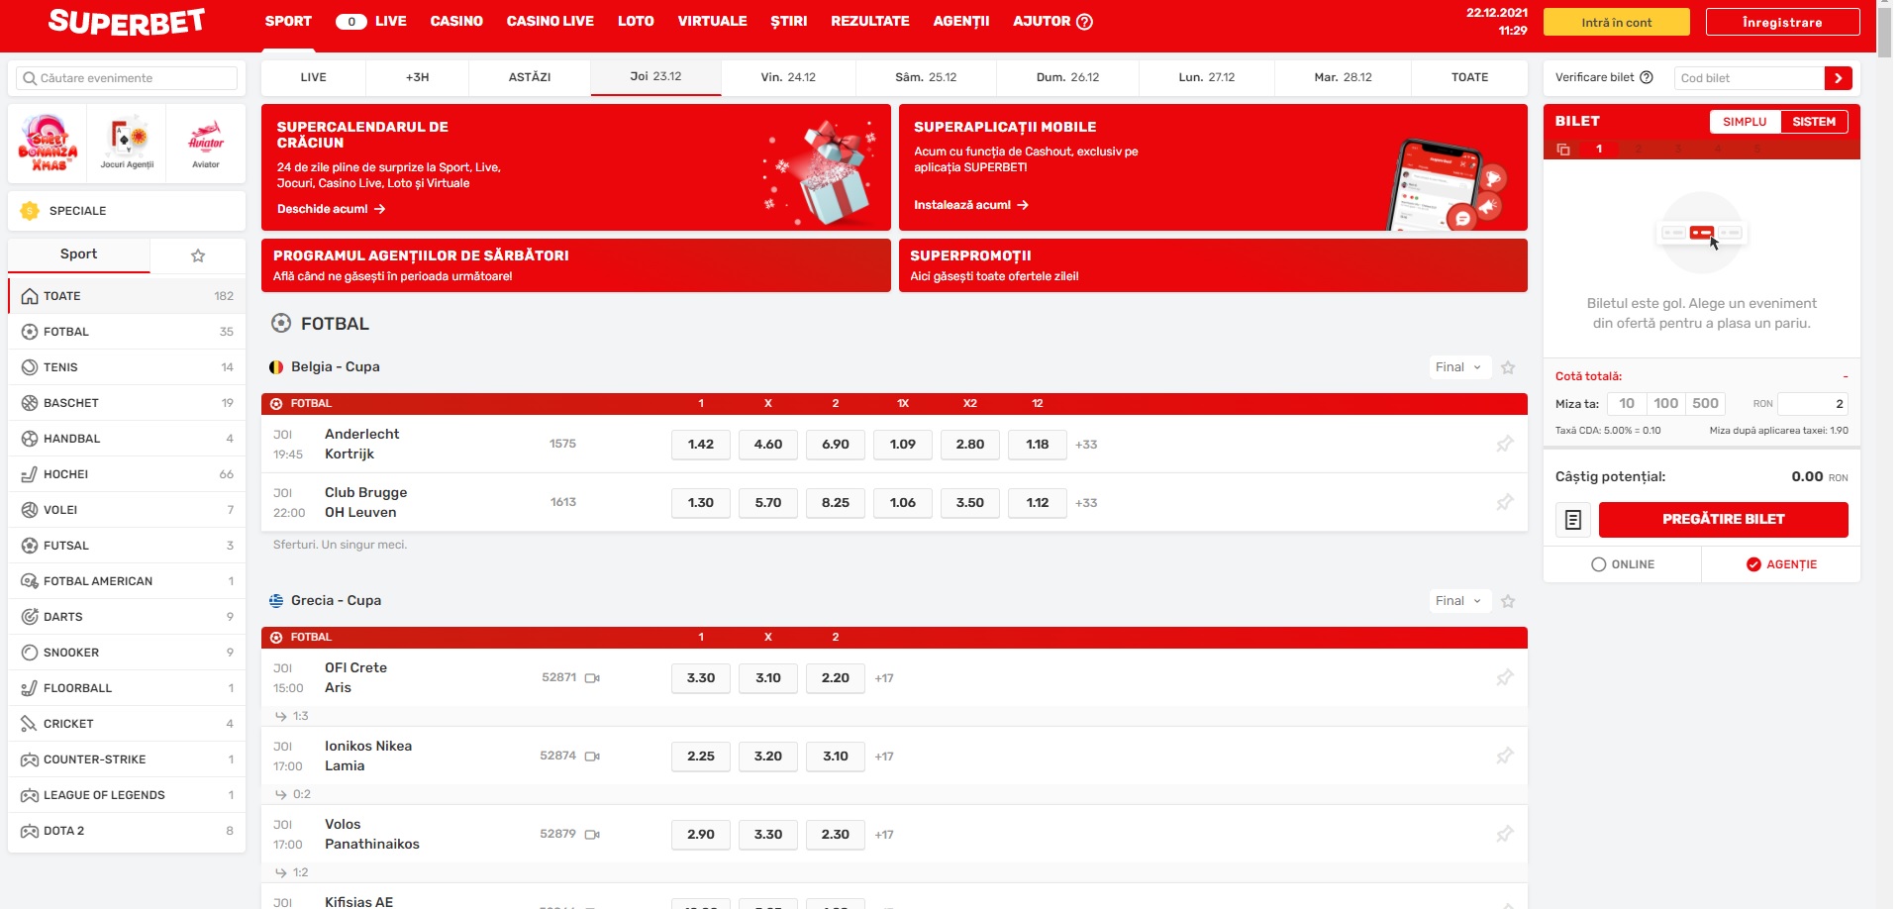
Task: Click the Verificare bilet info icon
Action: 1647,77
